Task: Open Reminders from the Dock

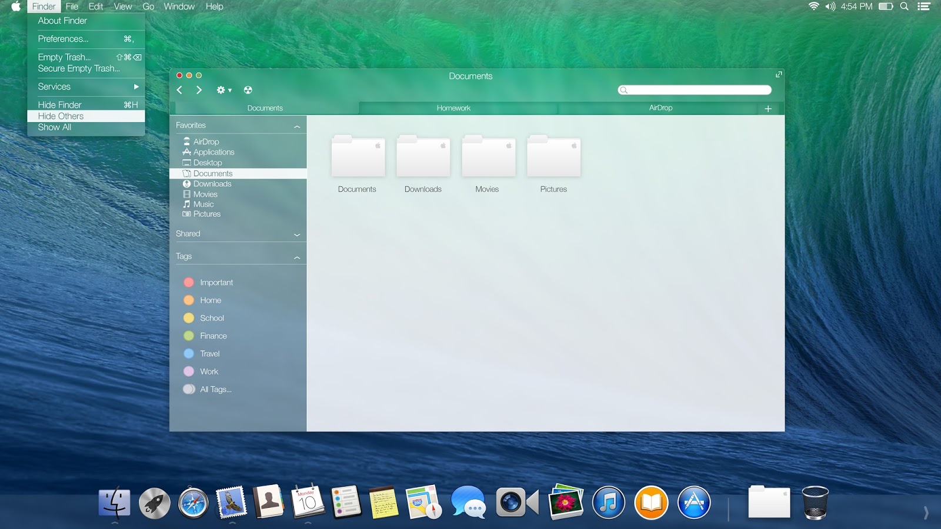Action: [346, 502]
